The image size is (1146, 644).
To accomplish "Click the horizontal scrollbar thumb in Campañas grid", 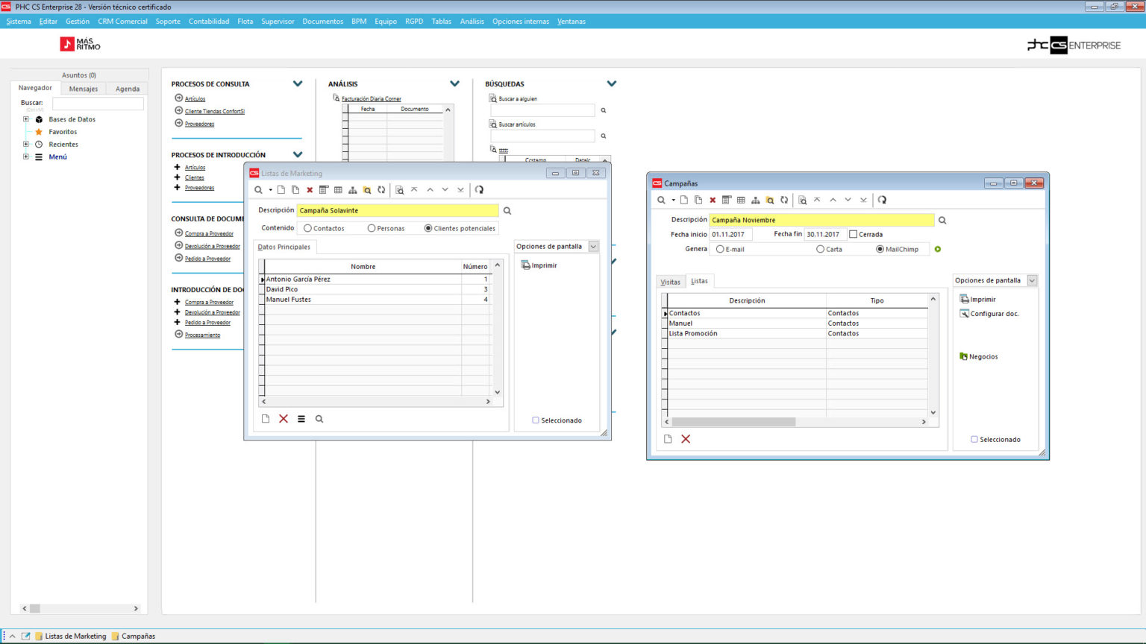I will [x=733, y=422].
